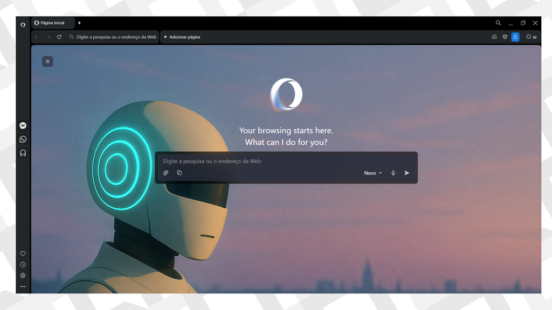Image resolution: width=552 pixels, height=310 pixels.
Task: Open a new tab with plus button
Action: pos(79,23)
